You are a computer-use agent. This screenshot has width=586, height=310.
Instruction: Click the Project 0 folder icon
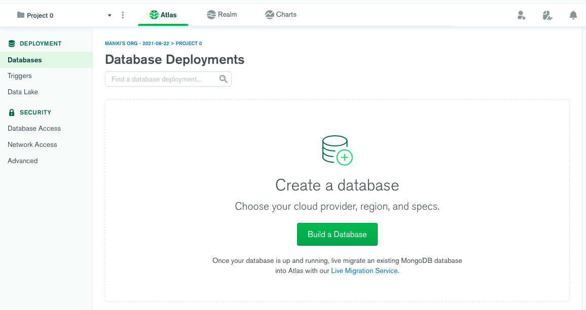pos(21,15)
